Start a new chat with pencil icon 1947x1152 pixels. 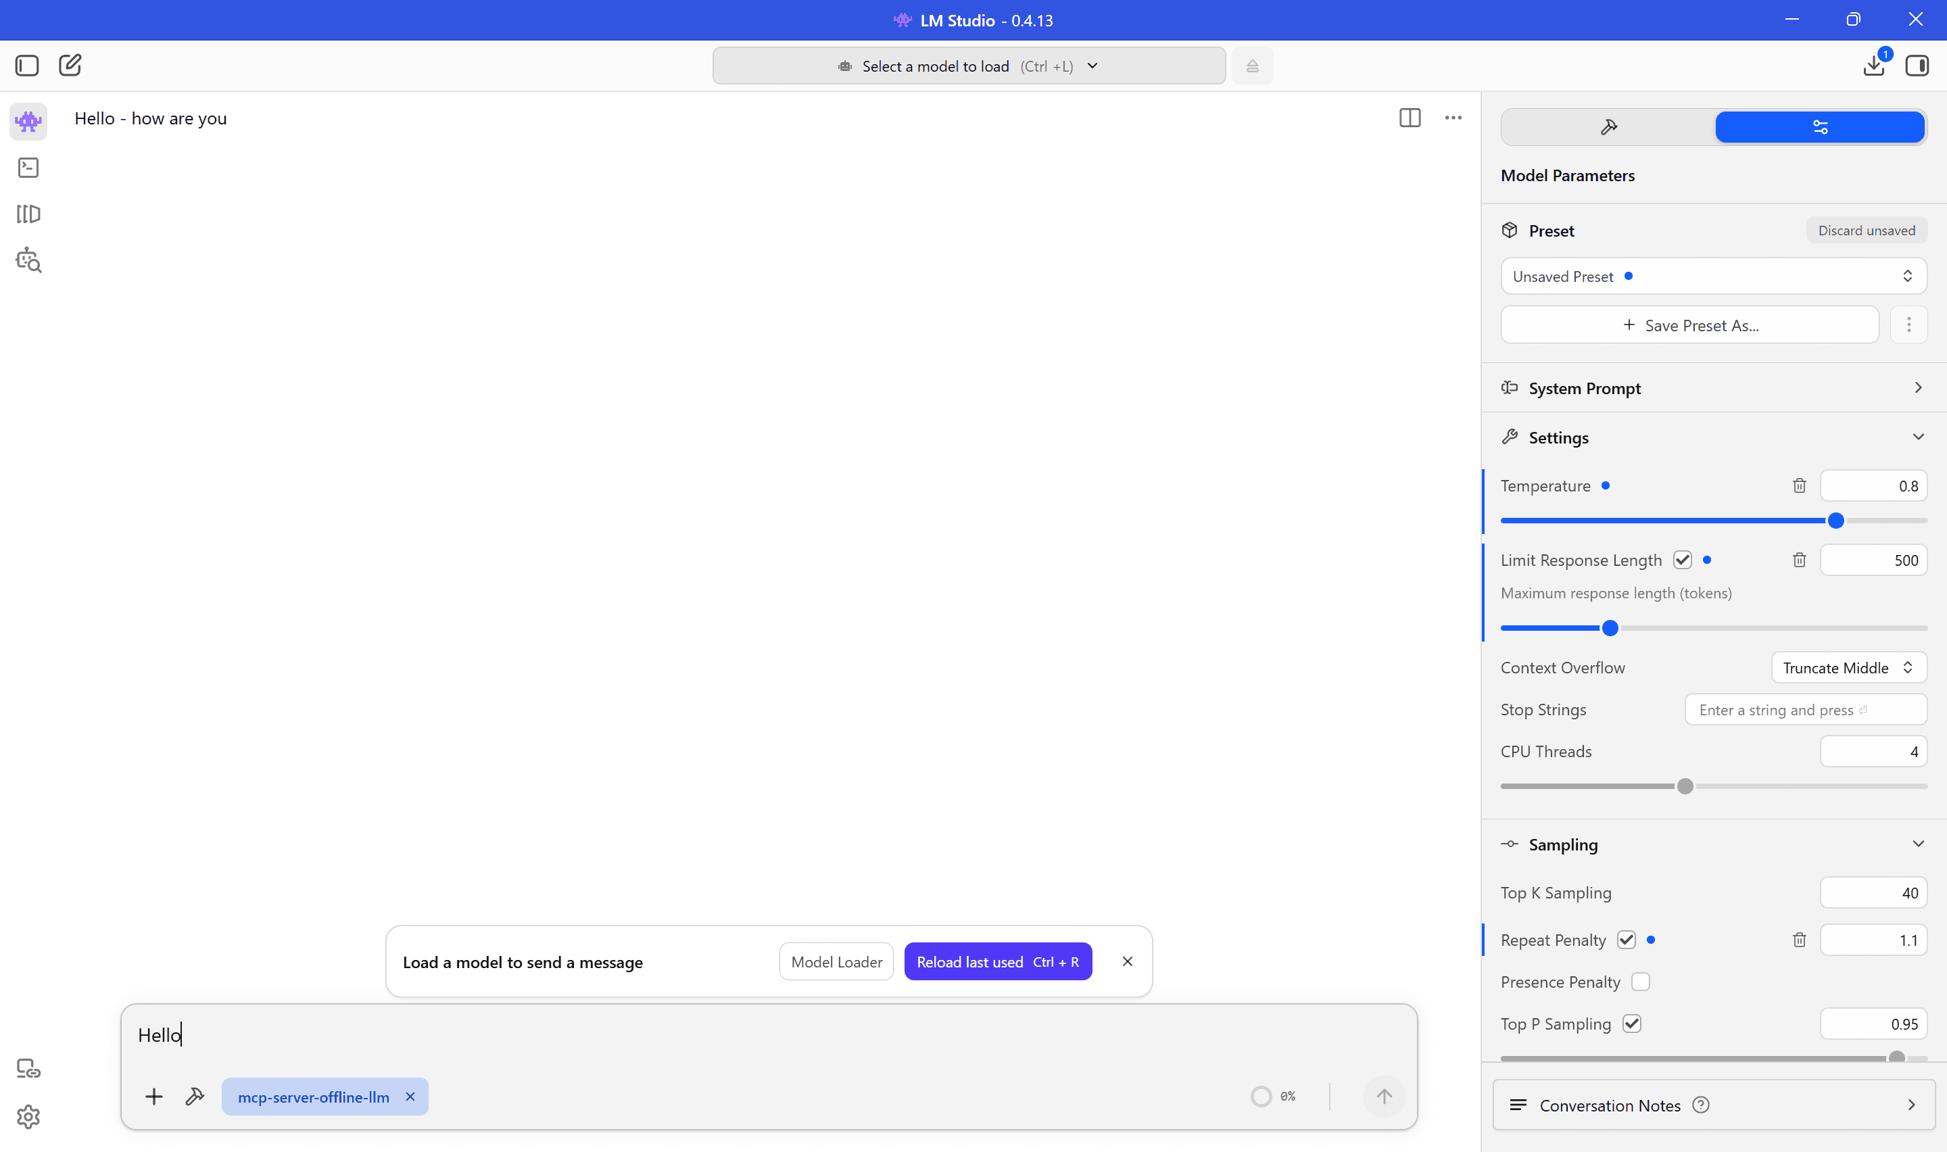(x=70, y=65)
